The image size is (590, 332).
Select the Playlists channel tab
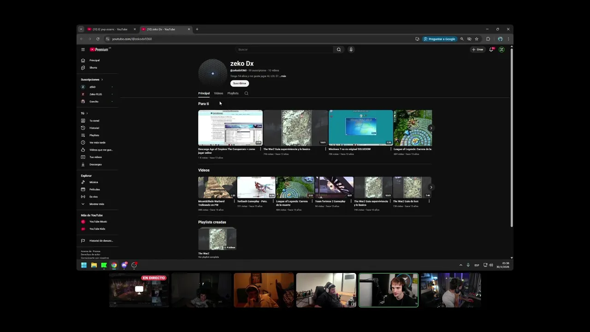pyautogui.click(x=233, y=93)
